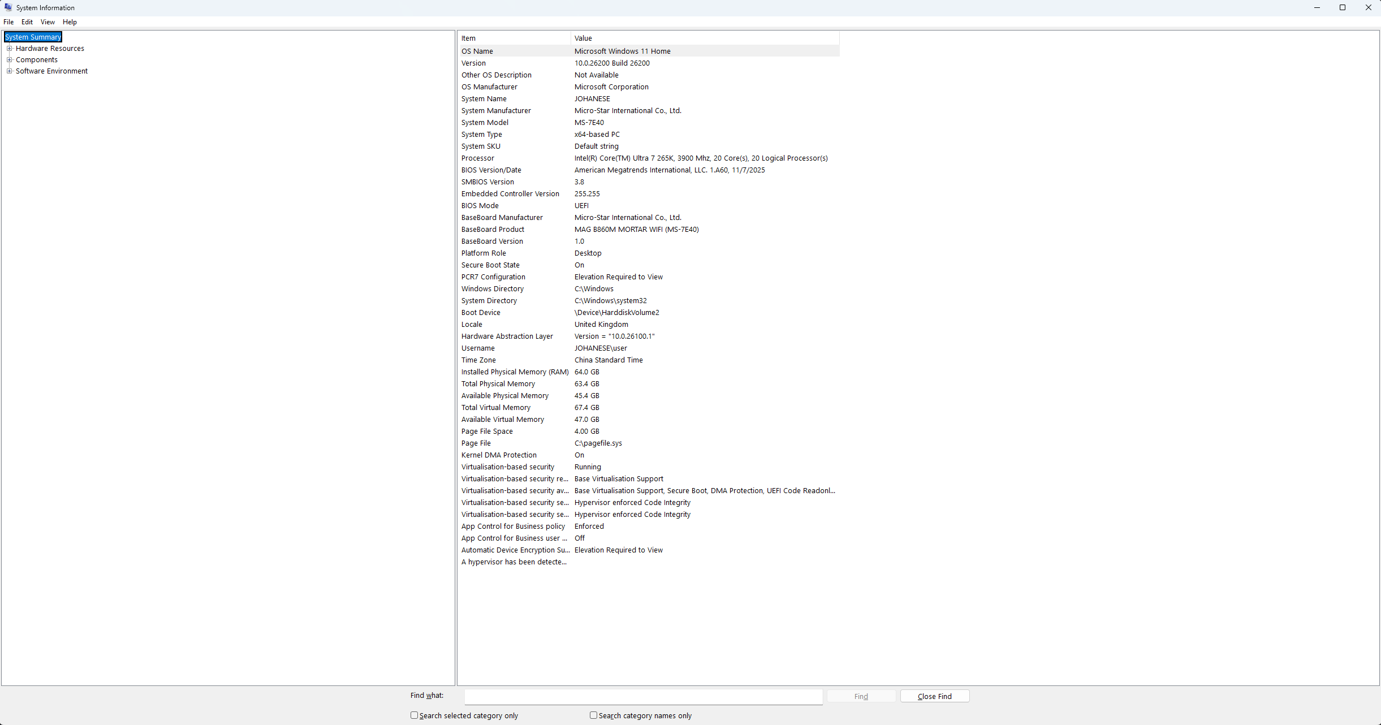
Task: Click the Close Find button
Action: (934, 696)
